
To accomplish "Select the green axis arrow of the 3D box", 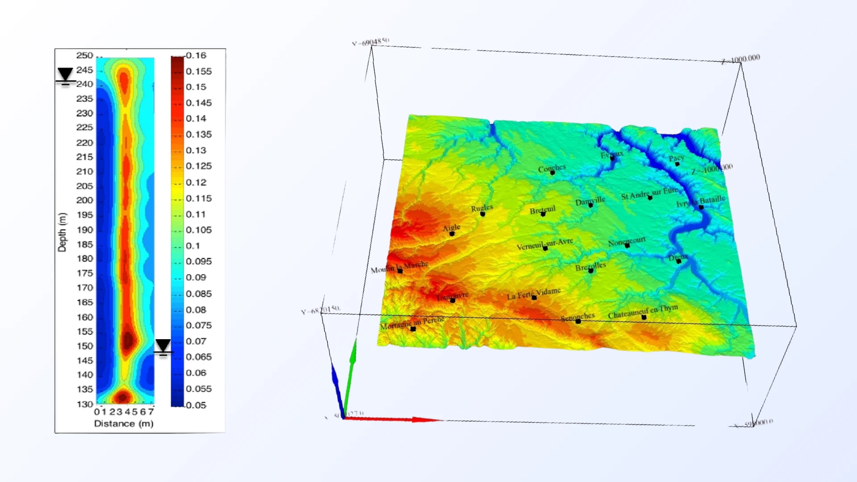I will tap(350, 377).
